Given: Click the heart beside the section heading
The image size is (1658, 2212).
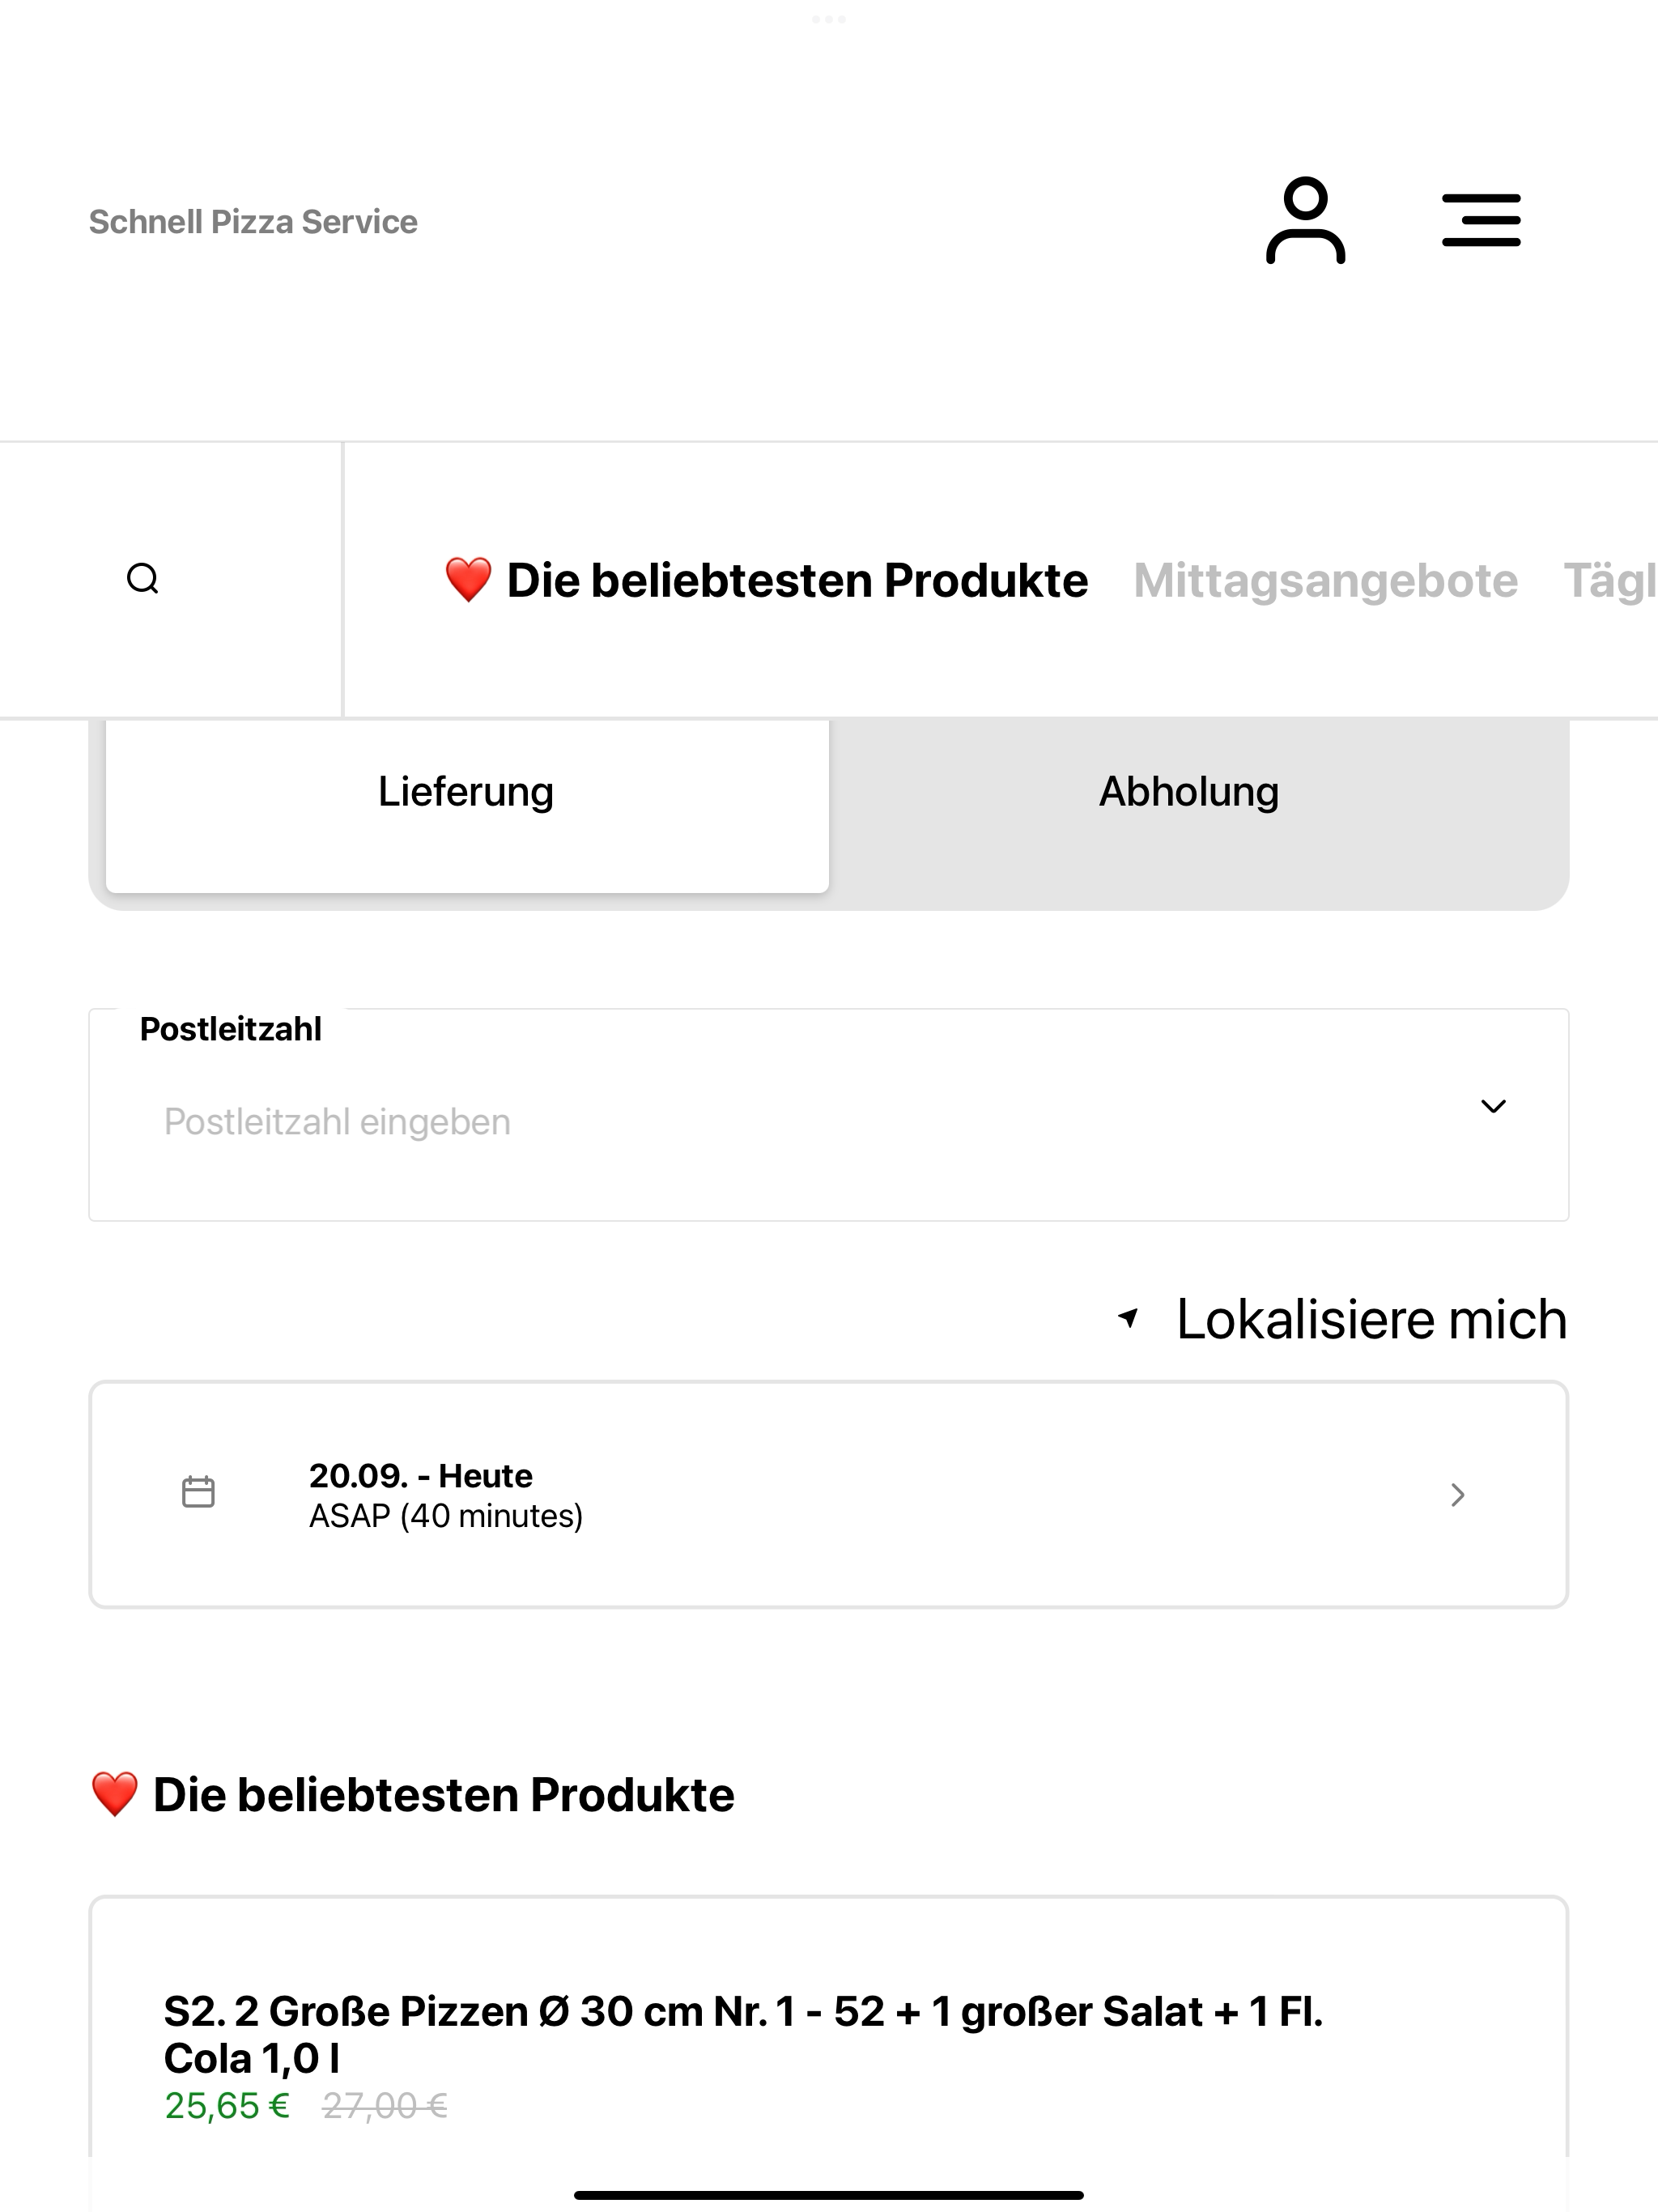Looking at the screenshot, I should point(115,1794).
